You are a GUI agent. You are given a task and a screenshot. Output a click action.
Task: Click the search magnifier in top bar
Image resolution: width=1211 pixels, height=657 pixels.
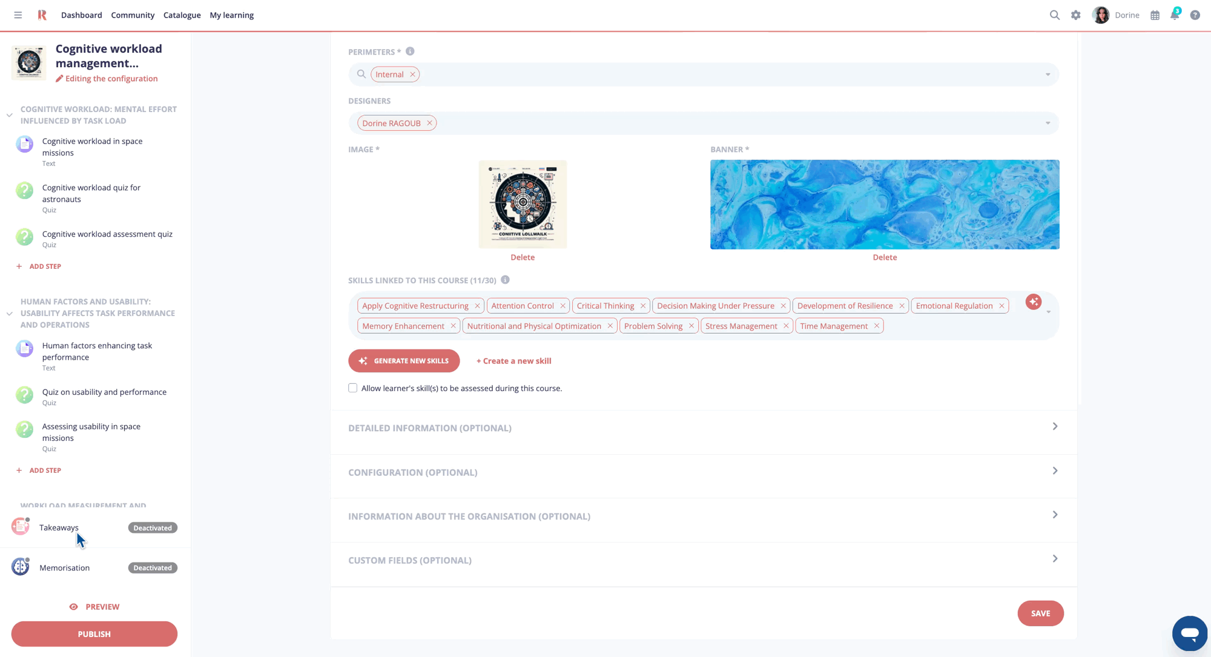click(1054, 15)
